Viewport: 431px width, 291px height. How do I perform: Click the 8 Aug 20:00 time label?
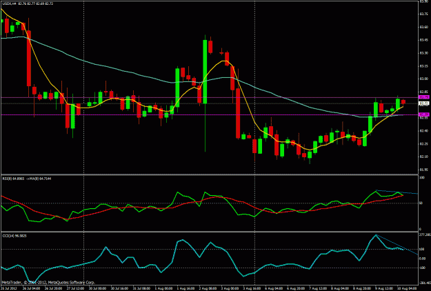(x=361, y=288)
